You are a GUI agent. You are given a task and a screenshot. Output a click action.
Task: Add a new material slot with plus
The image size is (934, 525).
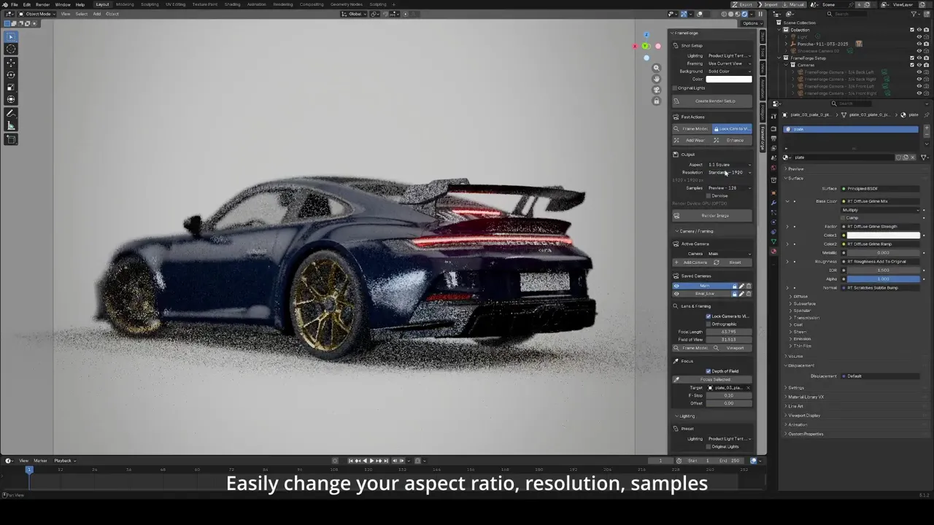(927, 129)
